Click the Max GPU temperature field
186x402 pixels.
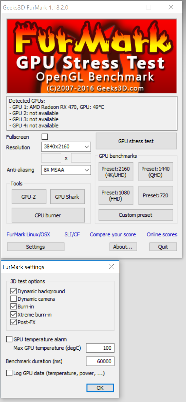point(100,348)
